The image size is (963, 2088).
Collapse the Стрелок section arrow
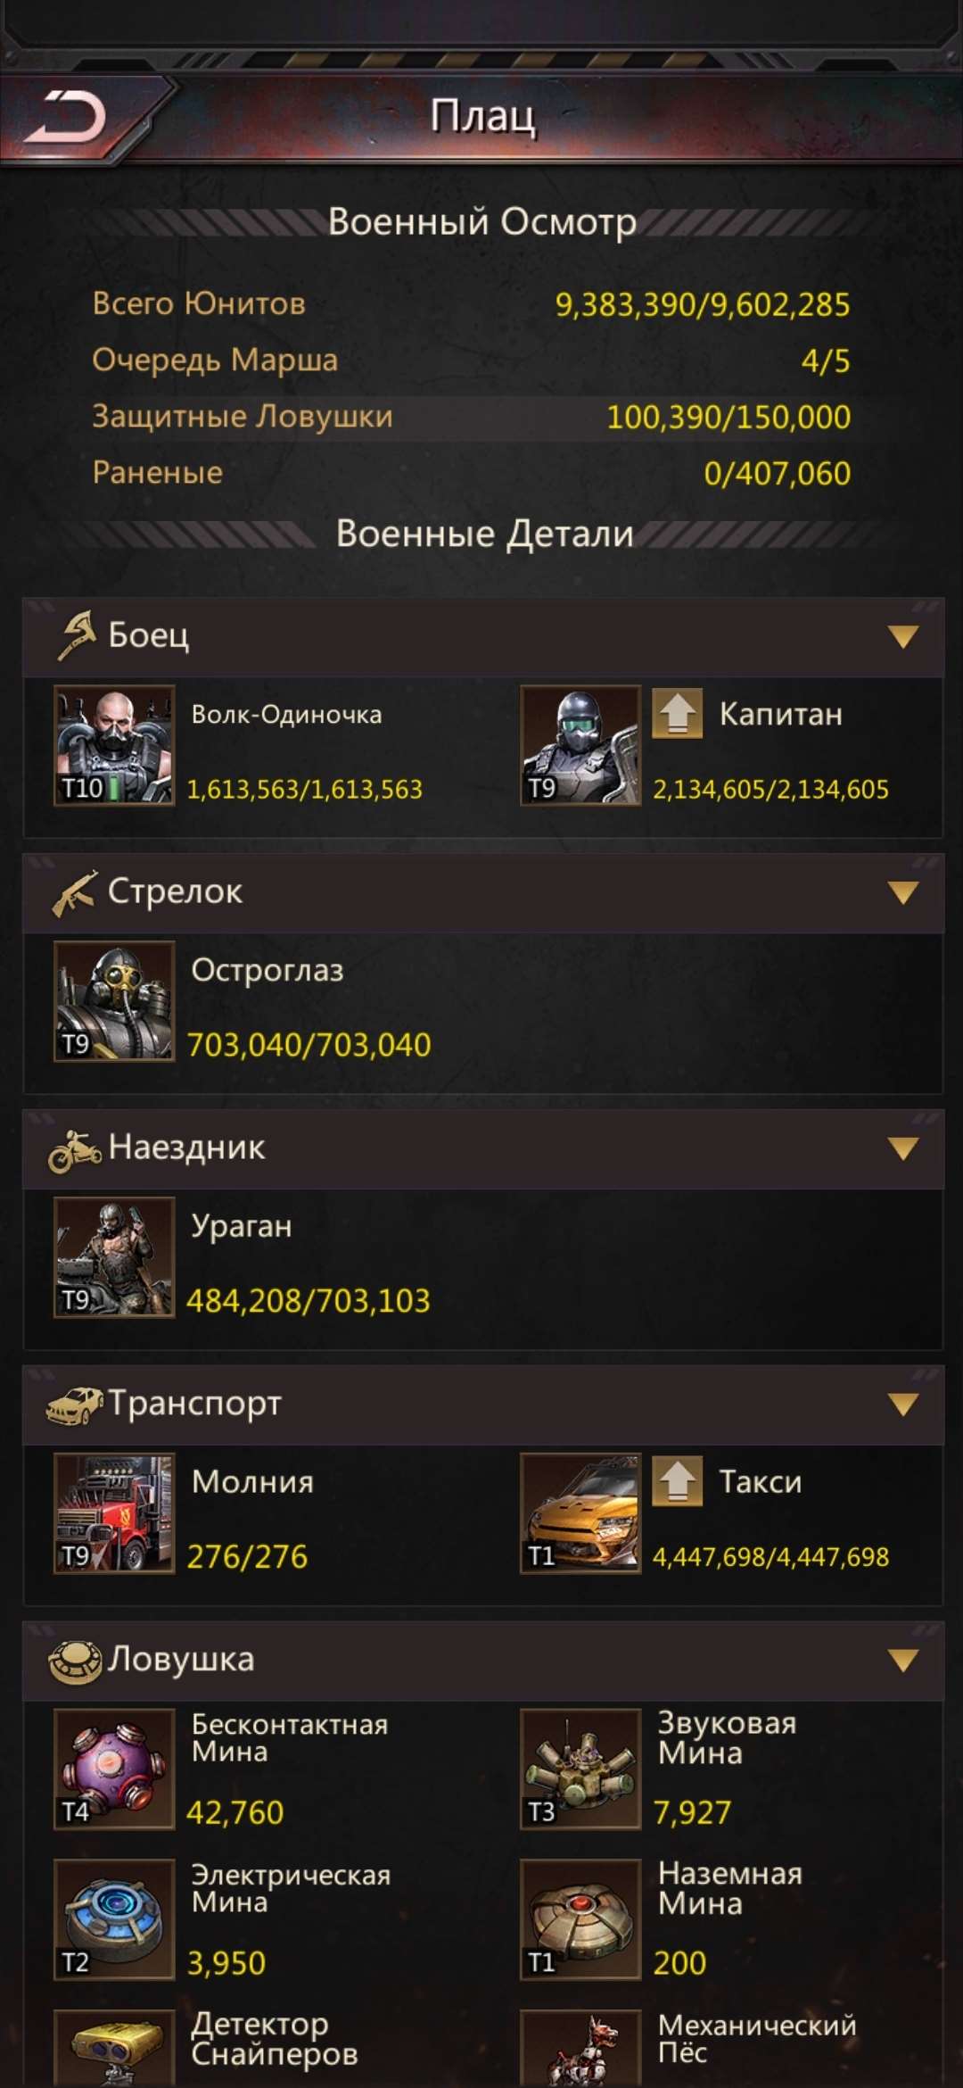tap(903, 892)
